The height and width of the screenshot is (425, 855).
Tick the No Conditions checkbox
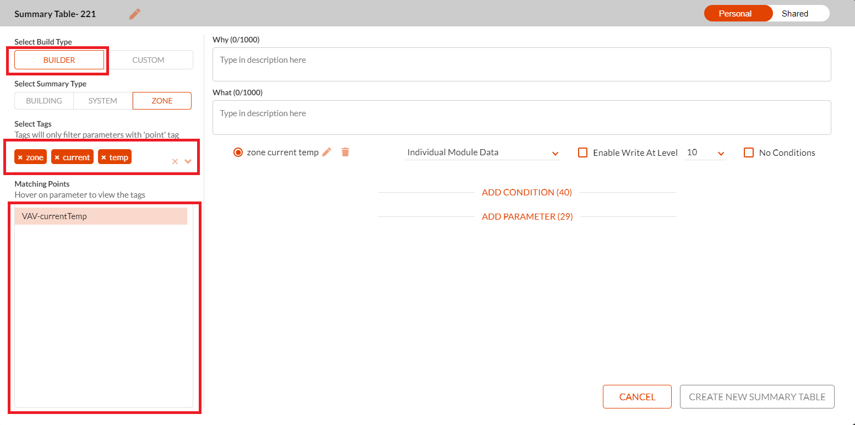tap(749, 152)
